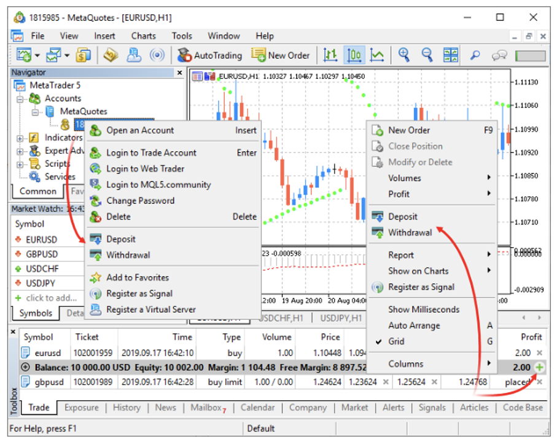
Task: Expand the Columns submenu
Action: [431, 363]
